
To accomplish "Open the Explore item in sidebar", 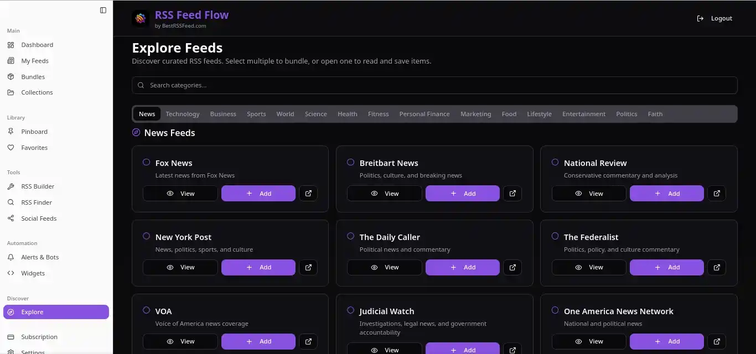I will point(56,312).
